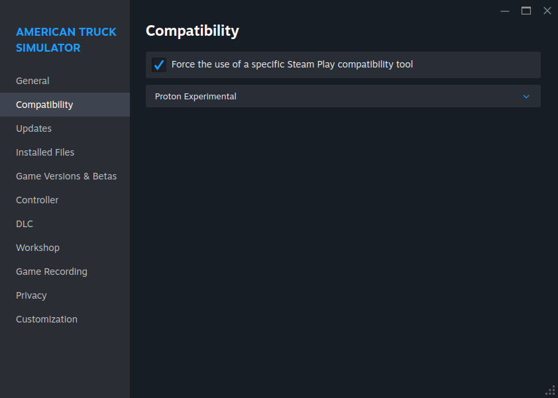View the DLC section
Viewport: 558px width, 398px height.
pyautogui.click(x=65, y=224)
